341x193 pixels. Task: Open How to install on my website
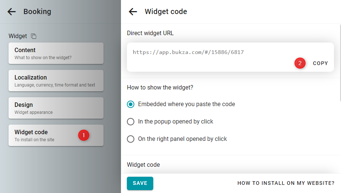click(x=286, y=183)
